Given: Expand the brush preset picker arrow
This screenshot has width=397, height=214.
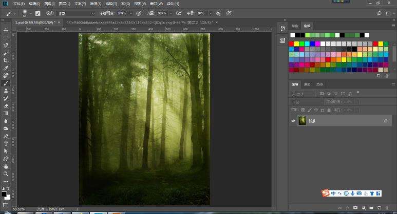Looking at the screenshot, I should [30, 13].
